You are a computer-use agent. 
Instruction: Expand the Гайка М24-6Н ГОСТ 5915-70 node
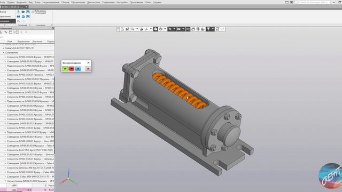coord(3,48)
